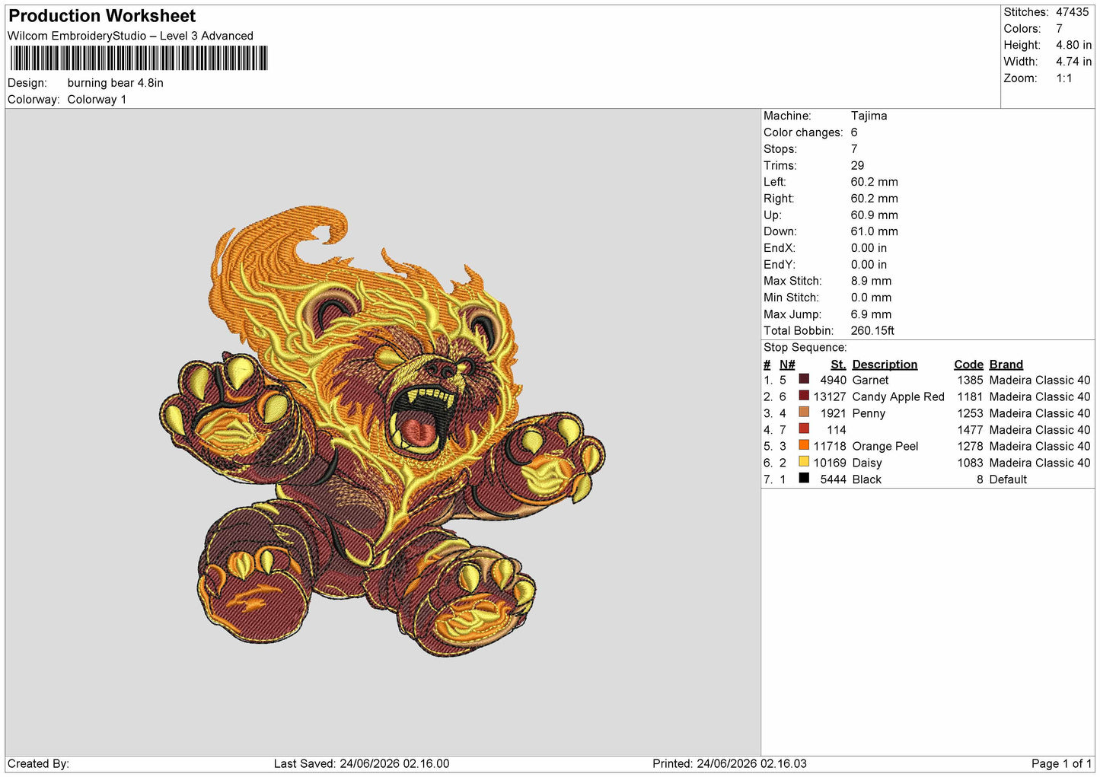Click the Penny color swatch
The image size is (1100, 777).
tap(804, 412)
